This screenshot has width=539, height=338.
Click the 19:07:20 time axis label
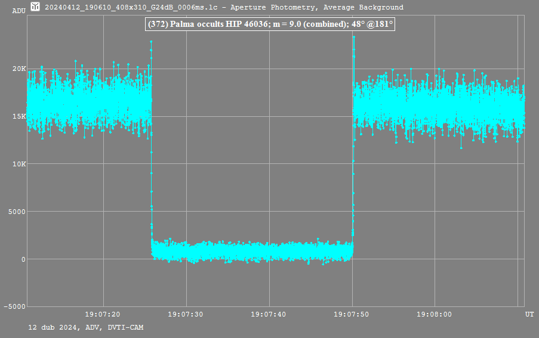tap(103, 314)
